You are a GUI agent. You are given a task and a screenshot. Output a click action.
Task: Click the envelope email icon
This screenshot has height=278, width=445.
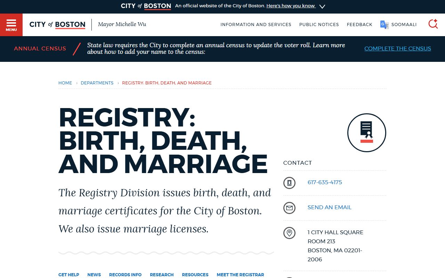click(289, 208)
